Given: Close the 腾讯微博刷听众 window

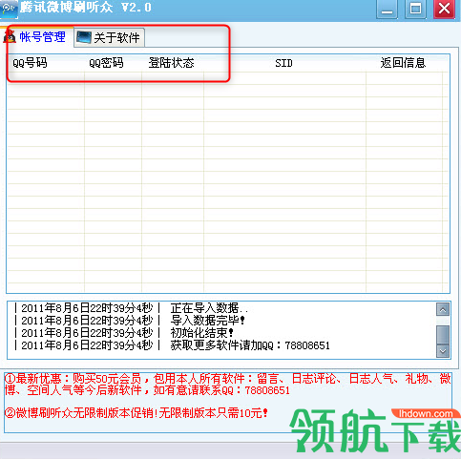Looking at the screenshot, I should (x=444, y=10).
